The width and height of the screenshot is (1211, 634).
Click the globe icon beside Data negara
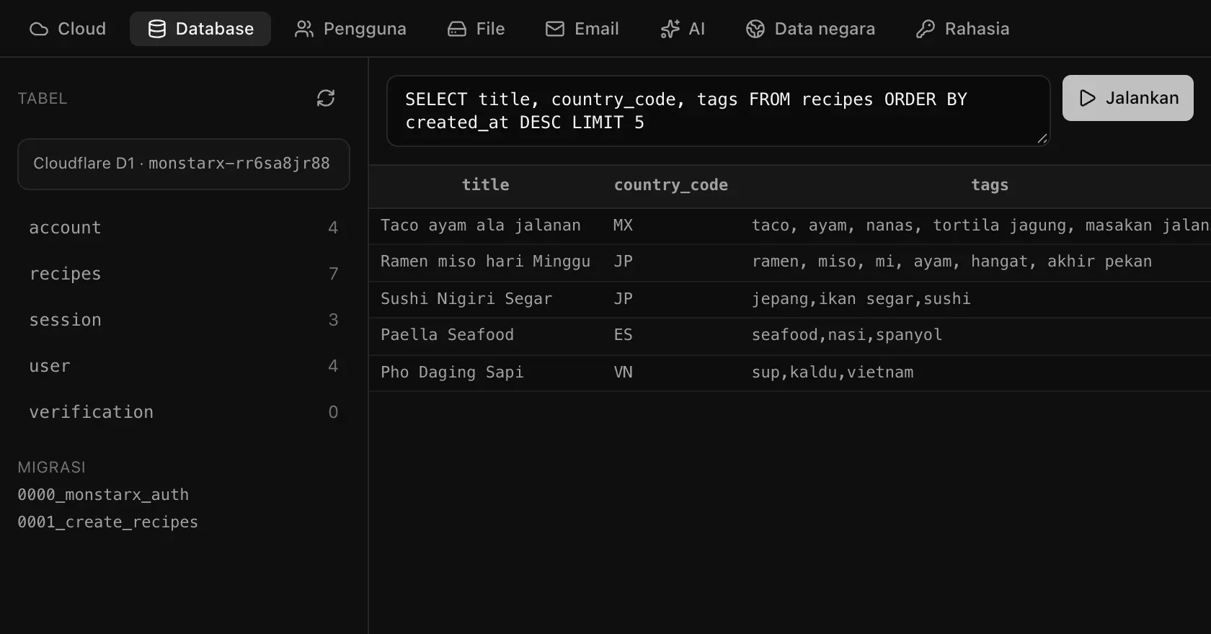pyautogui.click(x=755, y=29)
